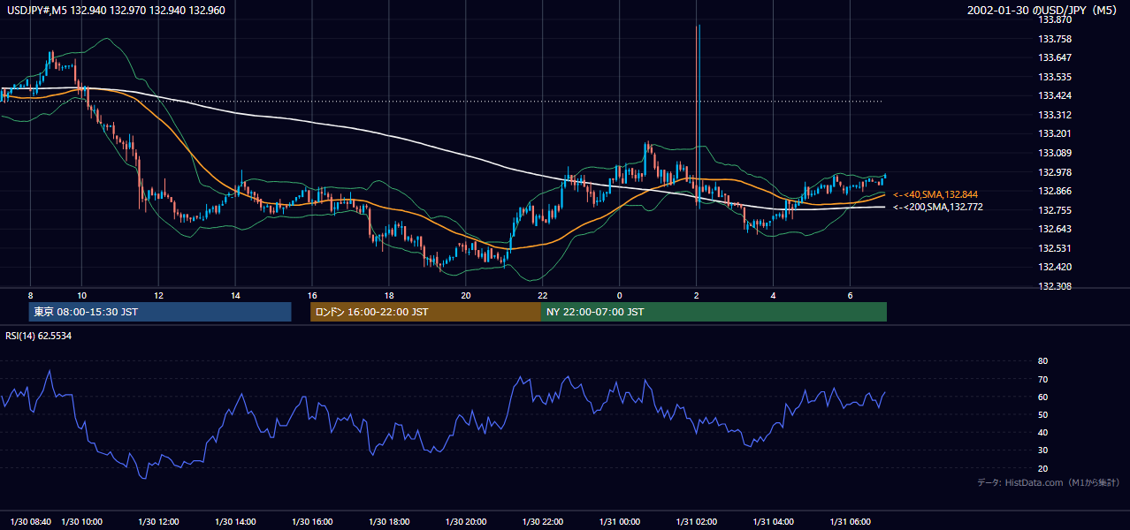This screenshot has width=1130, height=530.
Task: Click the NY 22:00-07:00 JST session bar
Action: tap(714, 312)
